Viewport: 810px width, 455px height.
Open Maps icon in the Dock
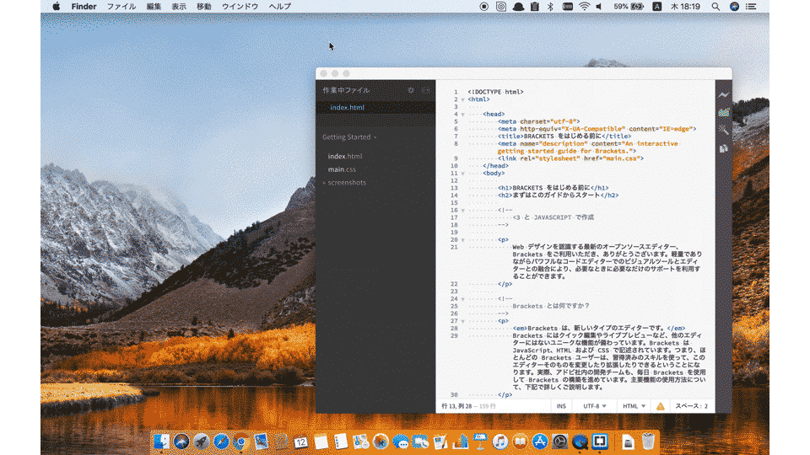[x=360, y=442]
